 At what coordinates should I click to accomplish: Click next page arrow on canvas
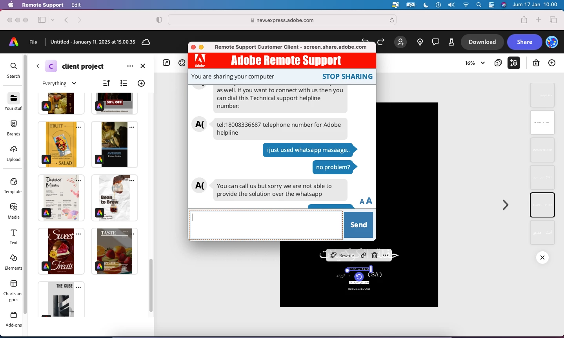coord(506,205)
